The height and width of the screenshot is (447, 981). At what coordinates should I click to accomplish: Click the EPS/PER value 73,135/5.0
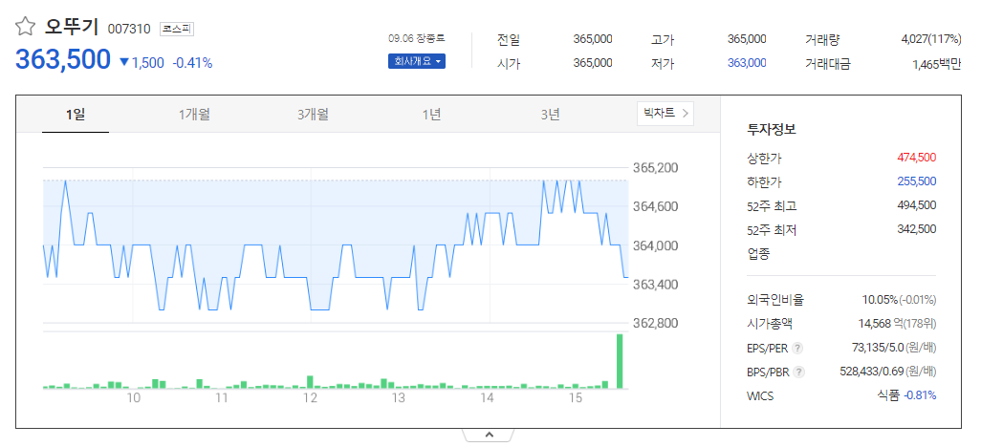[879, 347]
